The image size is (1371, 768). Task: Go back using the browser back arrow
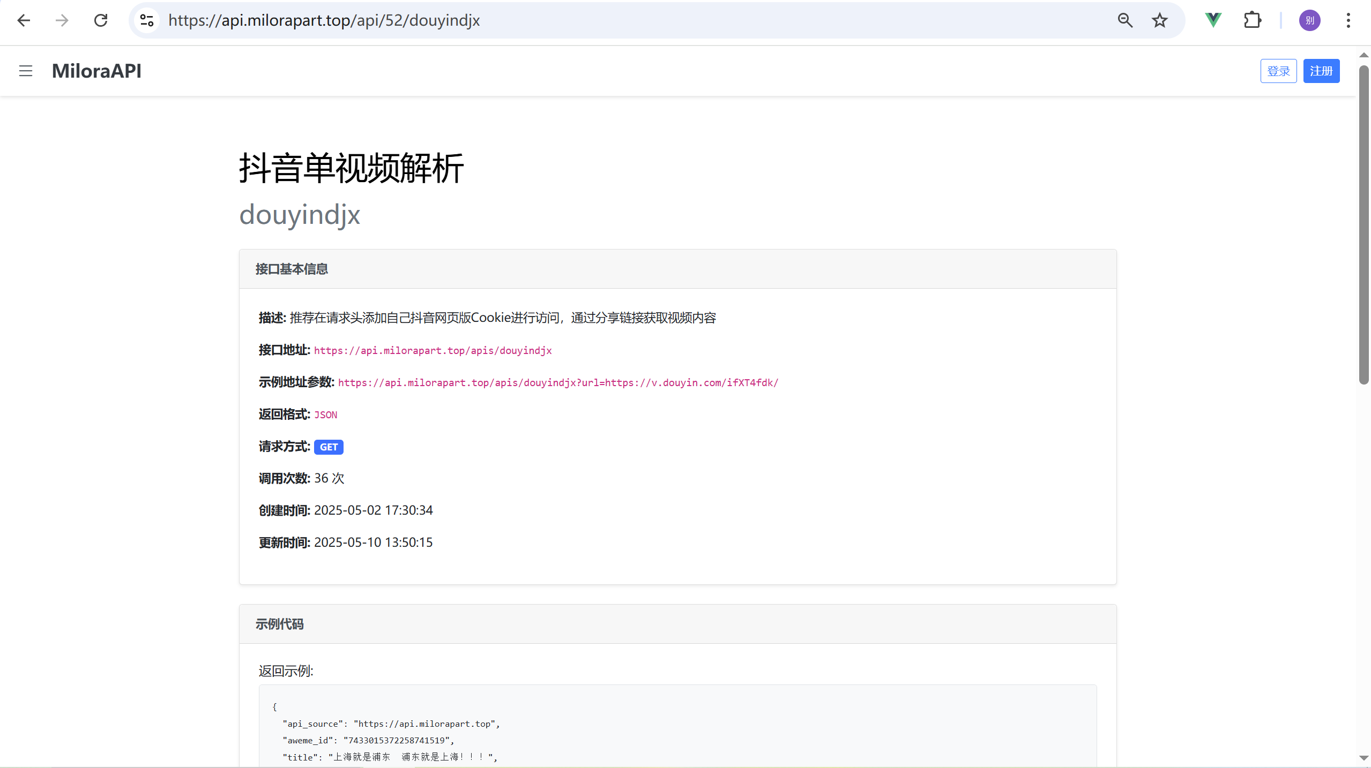point(24,20)
